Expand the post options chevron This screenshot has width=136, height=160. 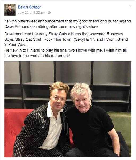[x=130, y=6]
